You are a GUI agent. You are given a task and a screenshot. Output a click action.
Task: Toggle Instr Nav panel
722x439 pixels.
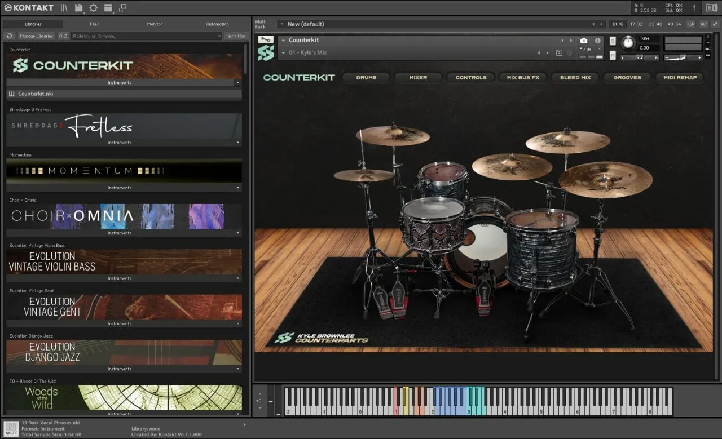click(x=236, y=36)
